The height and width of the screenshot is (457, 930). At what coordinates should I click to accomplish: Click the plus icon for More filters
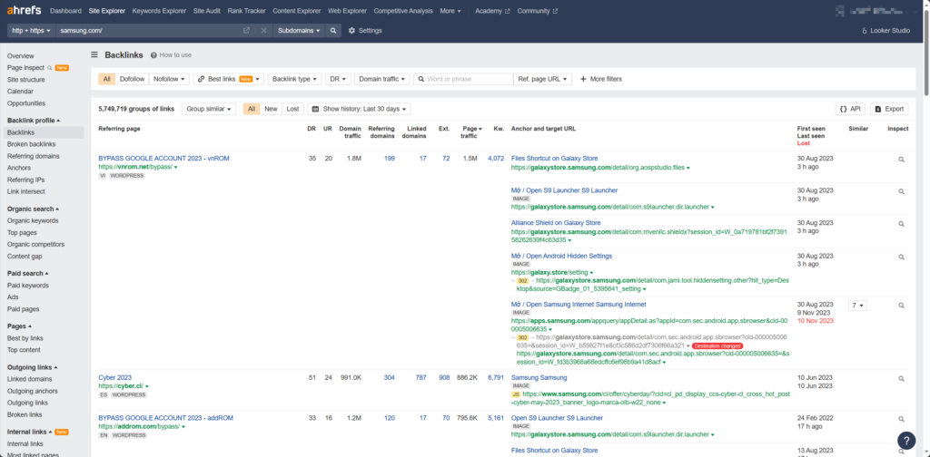tap(583, 79)
